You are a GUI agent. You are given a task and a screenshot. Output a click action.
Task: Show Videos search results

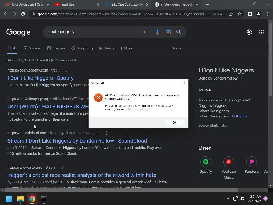(x=32, y=48)
